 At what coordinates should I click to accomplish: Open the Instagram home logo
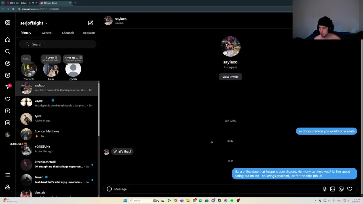tap(8, 23)
